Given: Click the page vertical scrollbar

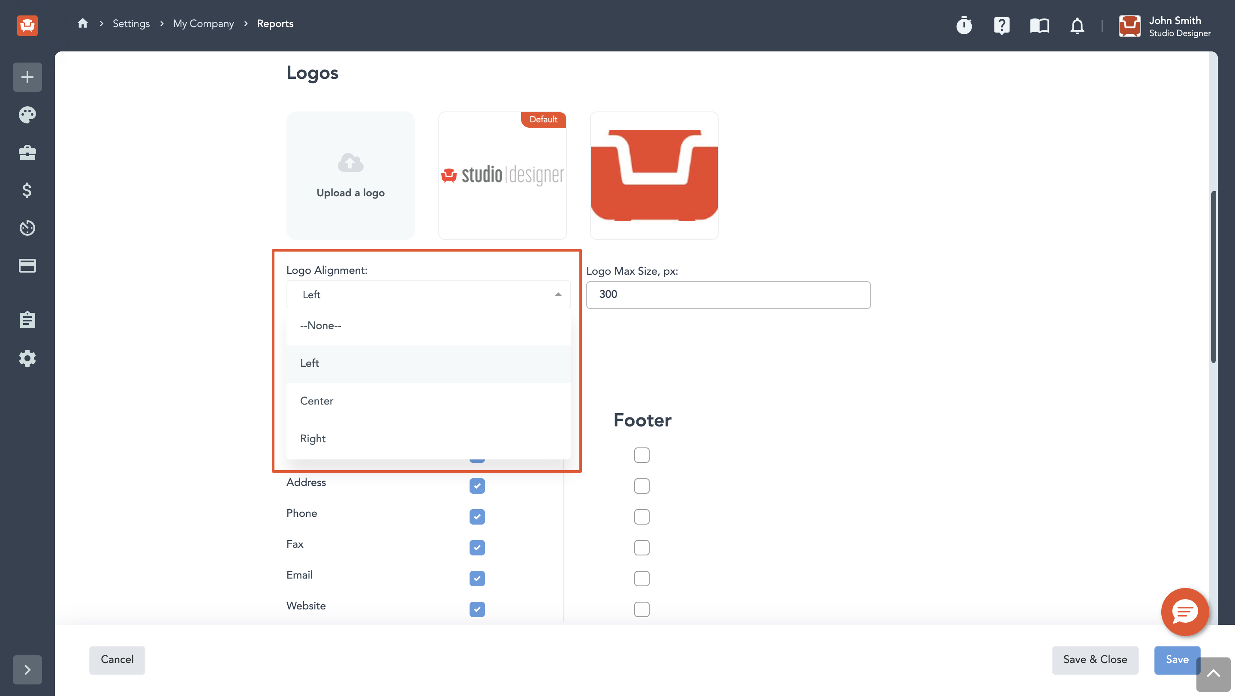Looking at the screenshot, I should pos(1214,277).
